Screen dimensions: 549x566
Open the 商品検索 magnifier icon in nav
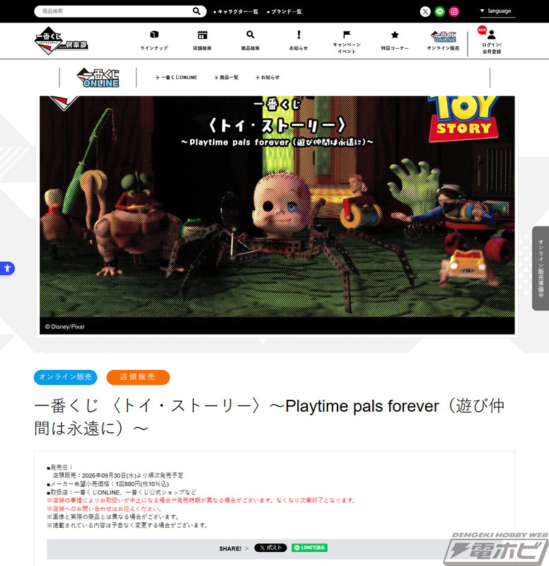(250, 35)
